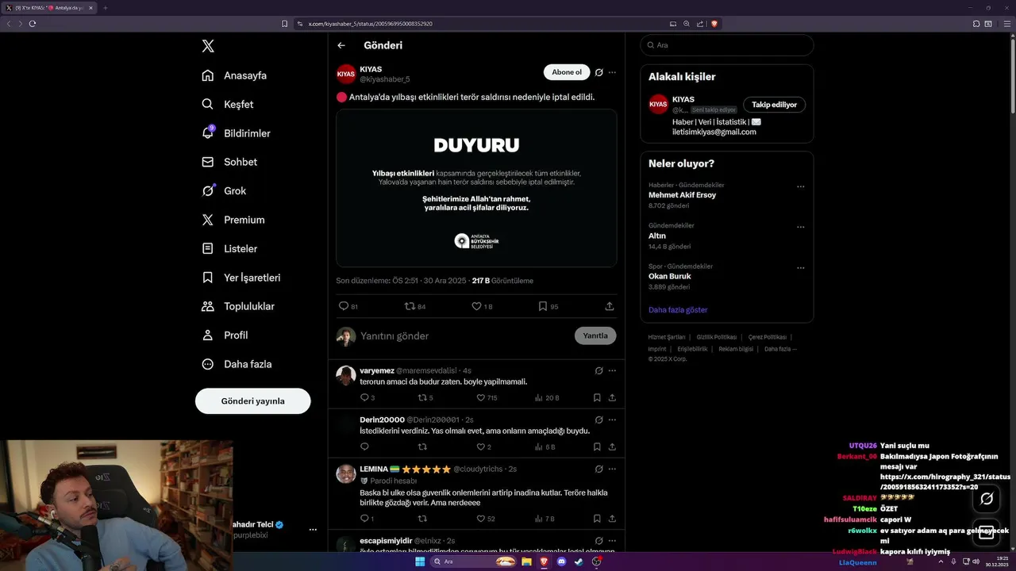Bookmark varyemez's reply
The image size is (1016, 571).
pos(597,398)
